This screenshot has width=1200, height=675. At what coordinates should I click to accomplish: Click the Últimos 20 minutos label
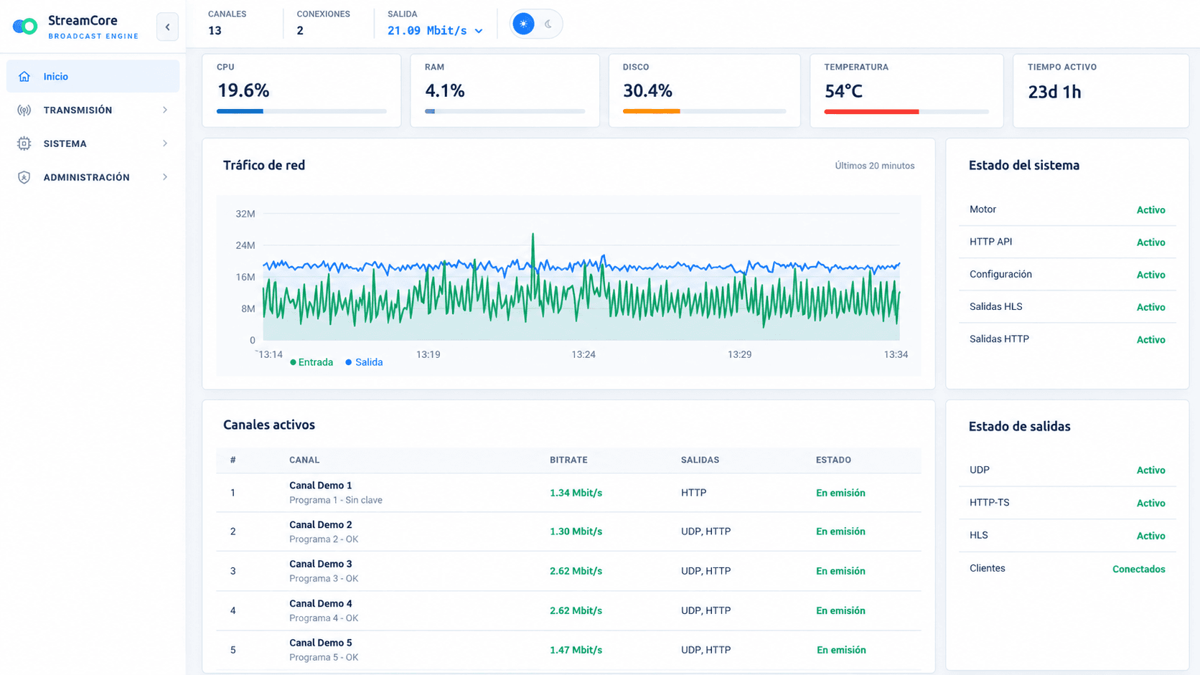[x=874, y=166]
